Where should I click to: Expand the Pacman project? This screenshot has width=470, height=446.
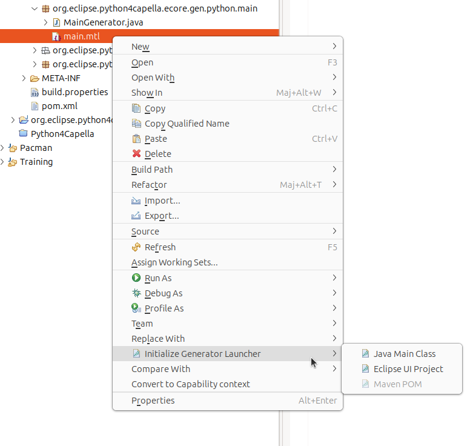point(2,148)
